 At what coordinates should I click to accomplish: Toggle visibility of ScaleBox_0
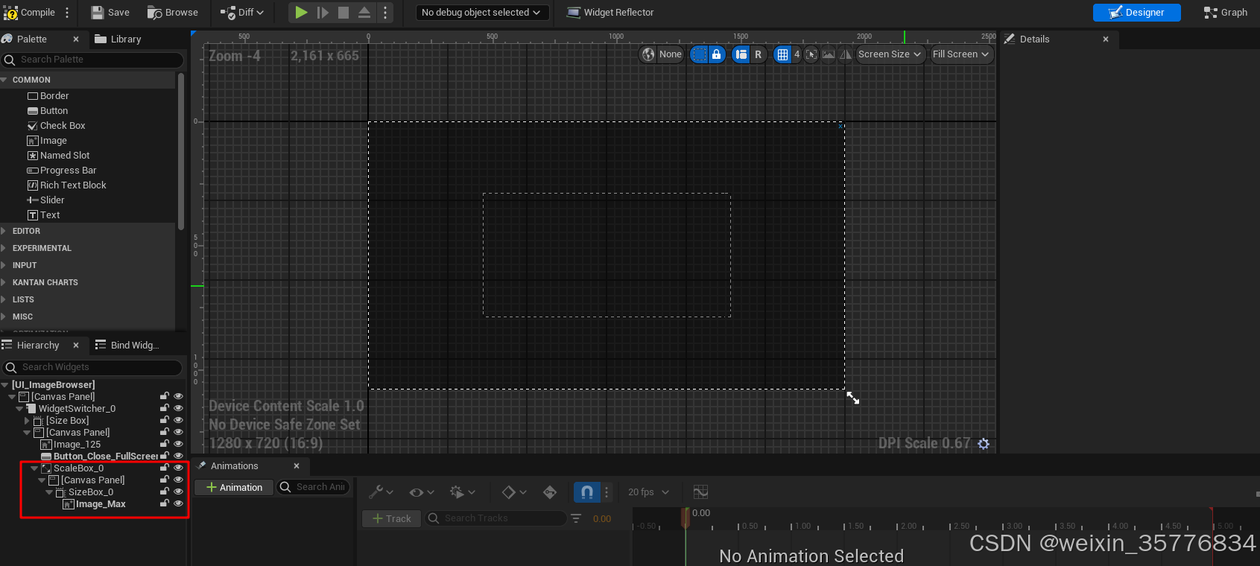pyautogui.click(x=178, y=468)
